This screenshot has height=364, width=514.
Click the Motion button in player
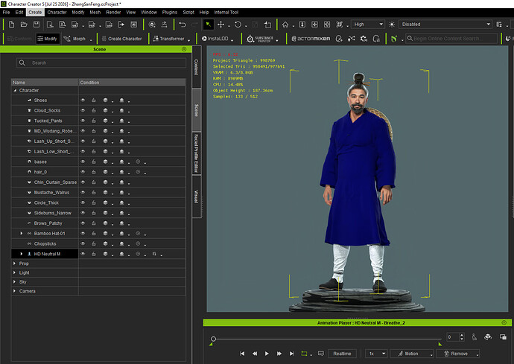(x=411, y=354)
